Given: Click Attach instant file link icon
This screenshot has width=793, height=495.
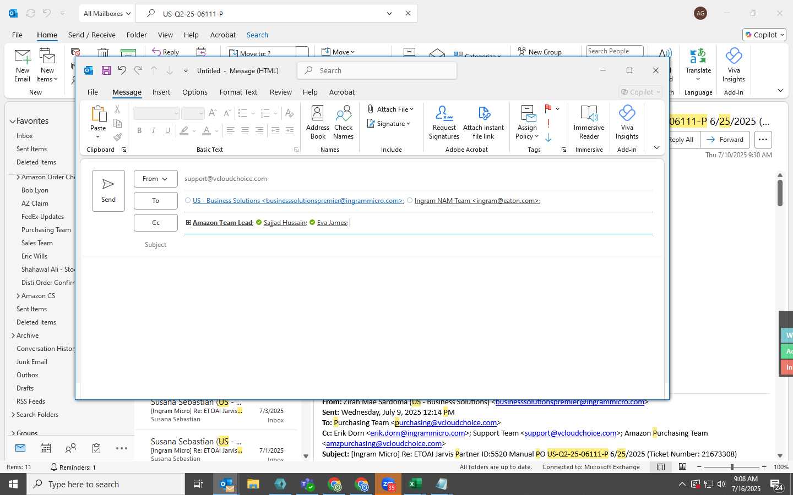Looking at the screenshot, I should [x=484, y=123].
